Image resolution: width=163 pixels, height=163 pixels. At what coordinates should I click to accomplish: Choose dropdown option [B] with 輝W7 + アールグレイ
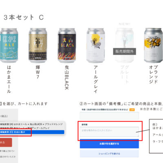[32, 128]
